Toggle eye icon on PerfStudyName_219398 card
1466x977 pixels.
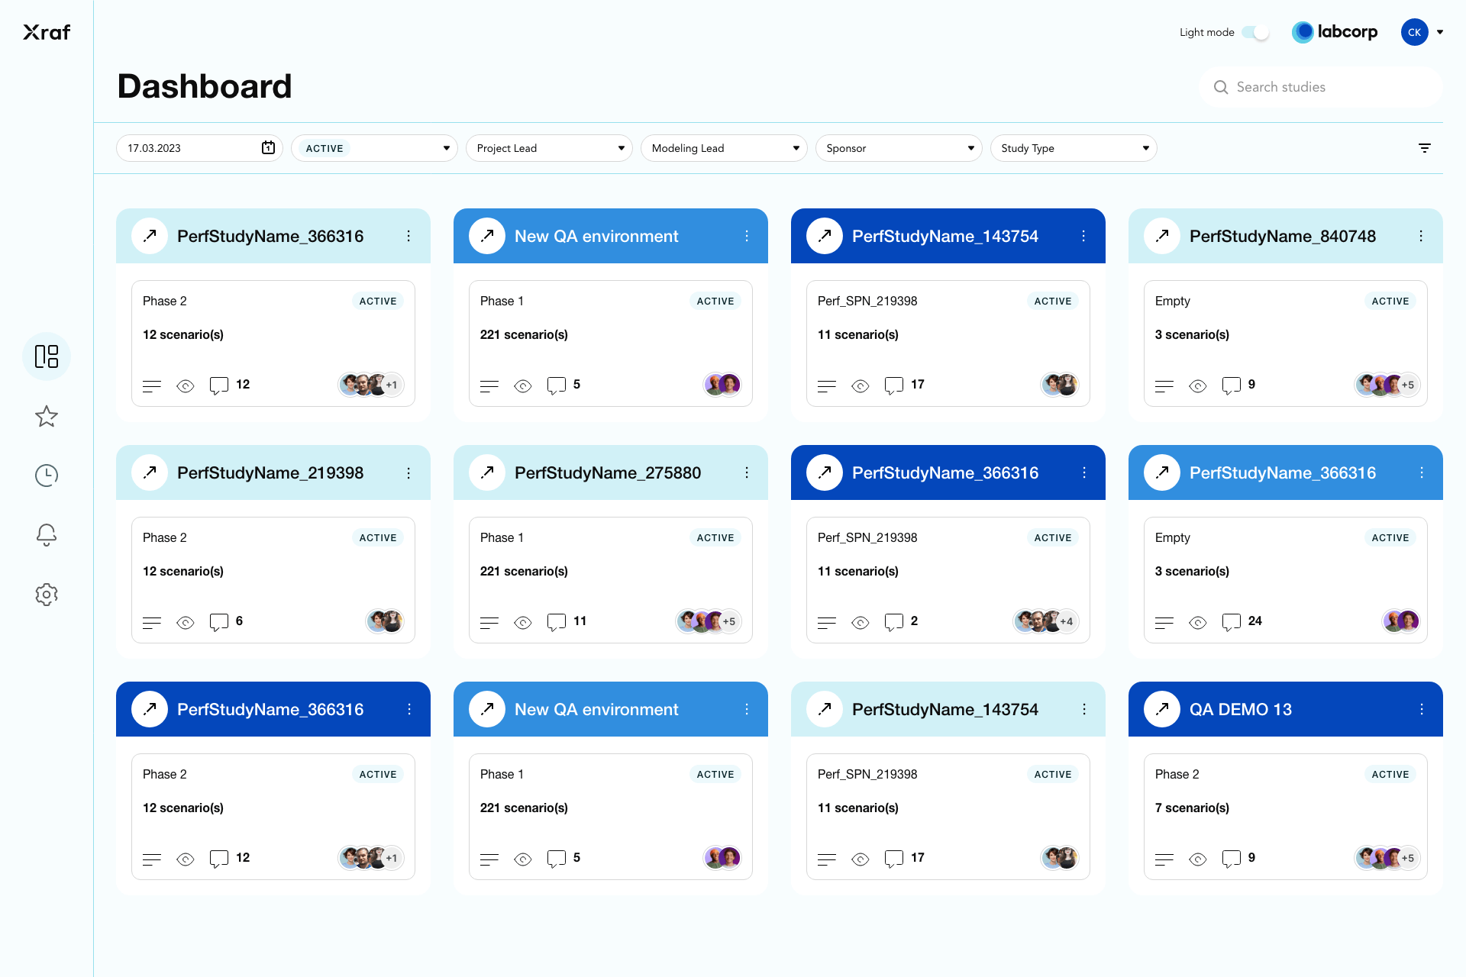(186, 623)
